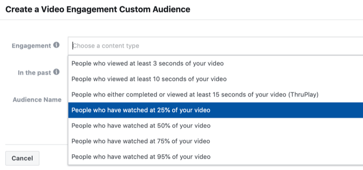Select watched at 50% of your video

(216, 126)
